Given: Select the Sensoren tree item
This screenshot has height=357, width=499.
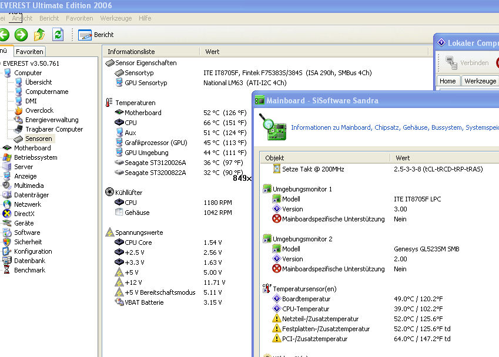Looking at the screenshot, I should (x=39, y=139).
